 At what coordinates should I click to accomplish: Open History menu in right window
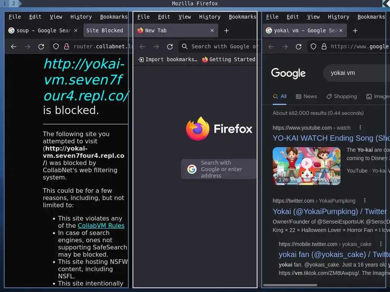pos(339,17)
